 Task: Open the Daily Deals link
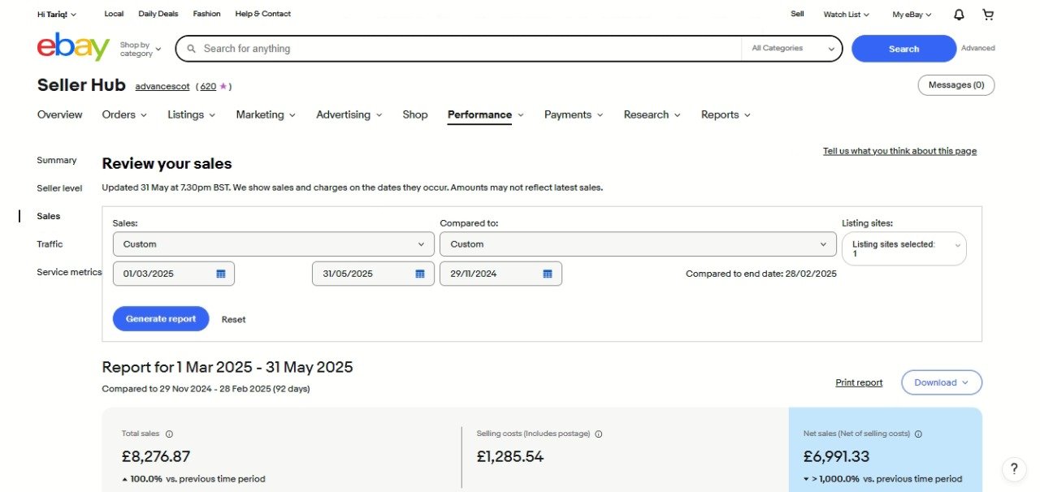[x=158, y=15]
